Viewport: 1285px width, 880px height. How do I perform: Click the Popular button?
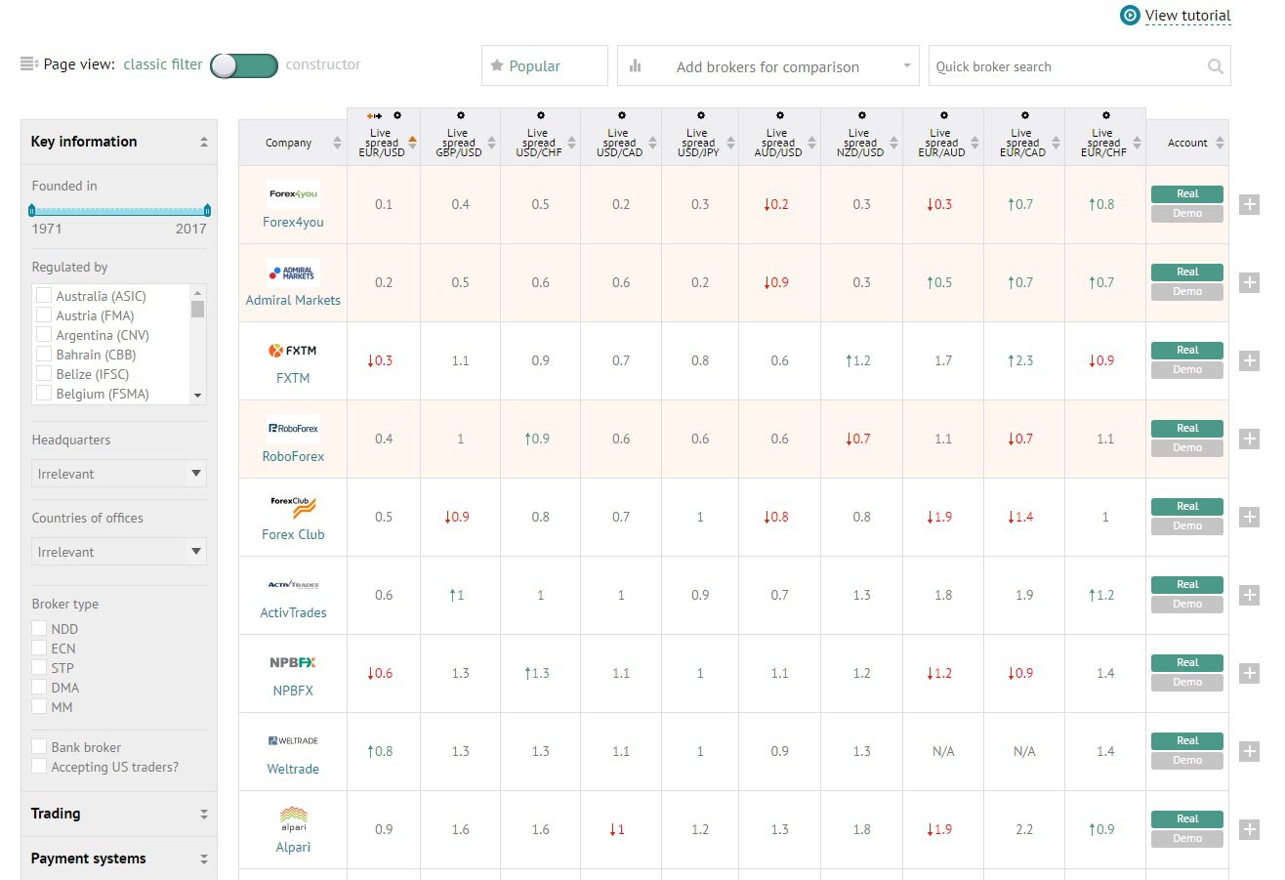[x=545, y=65]
